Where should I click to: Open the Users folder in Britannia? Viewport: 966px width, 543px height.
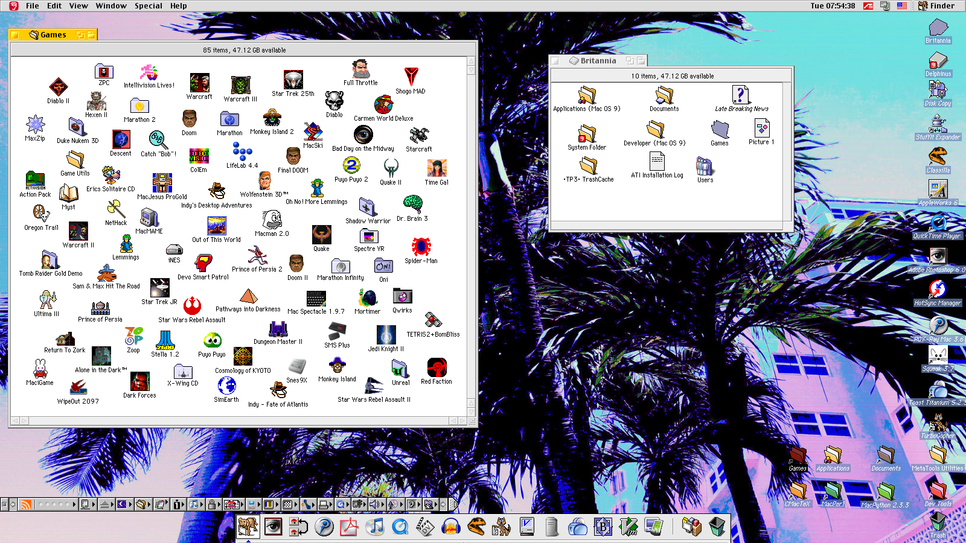click(x=705, y=166)
